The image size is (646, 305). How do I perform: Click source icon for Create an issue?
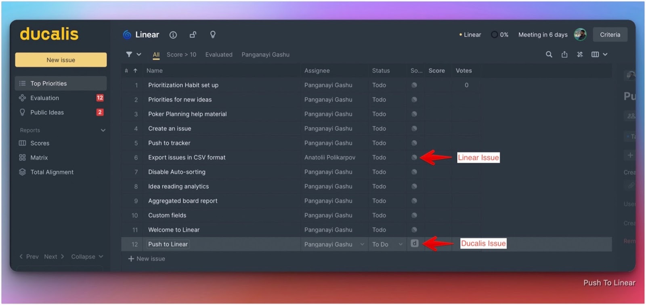pyautogui.click(x=414, y=128)
